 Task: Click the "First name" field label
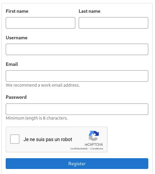[x=17, y=11]
